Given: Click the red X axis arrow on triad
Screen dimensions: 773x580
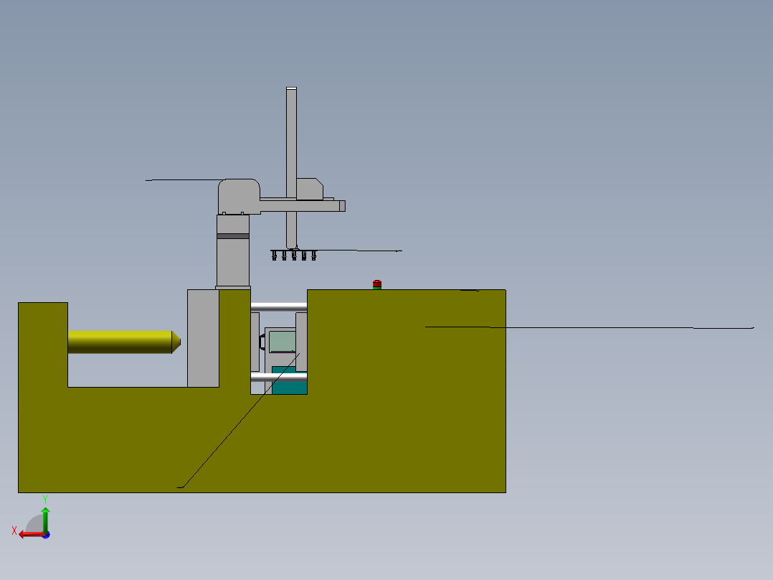Looking at the screenshot, I should (31, 534).
